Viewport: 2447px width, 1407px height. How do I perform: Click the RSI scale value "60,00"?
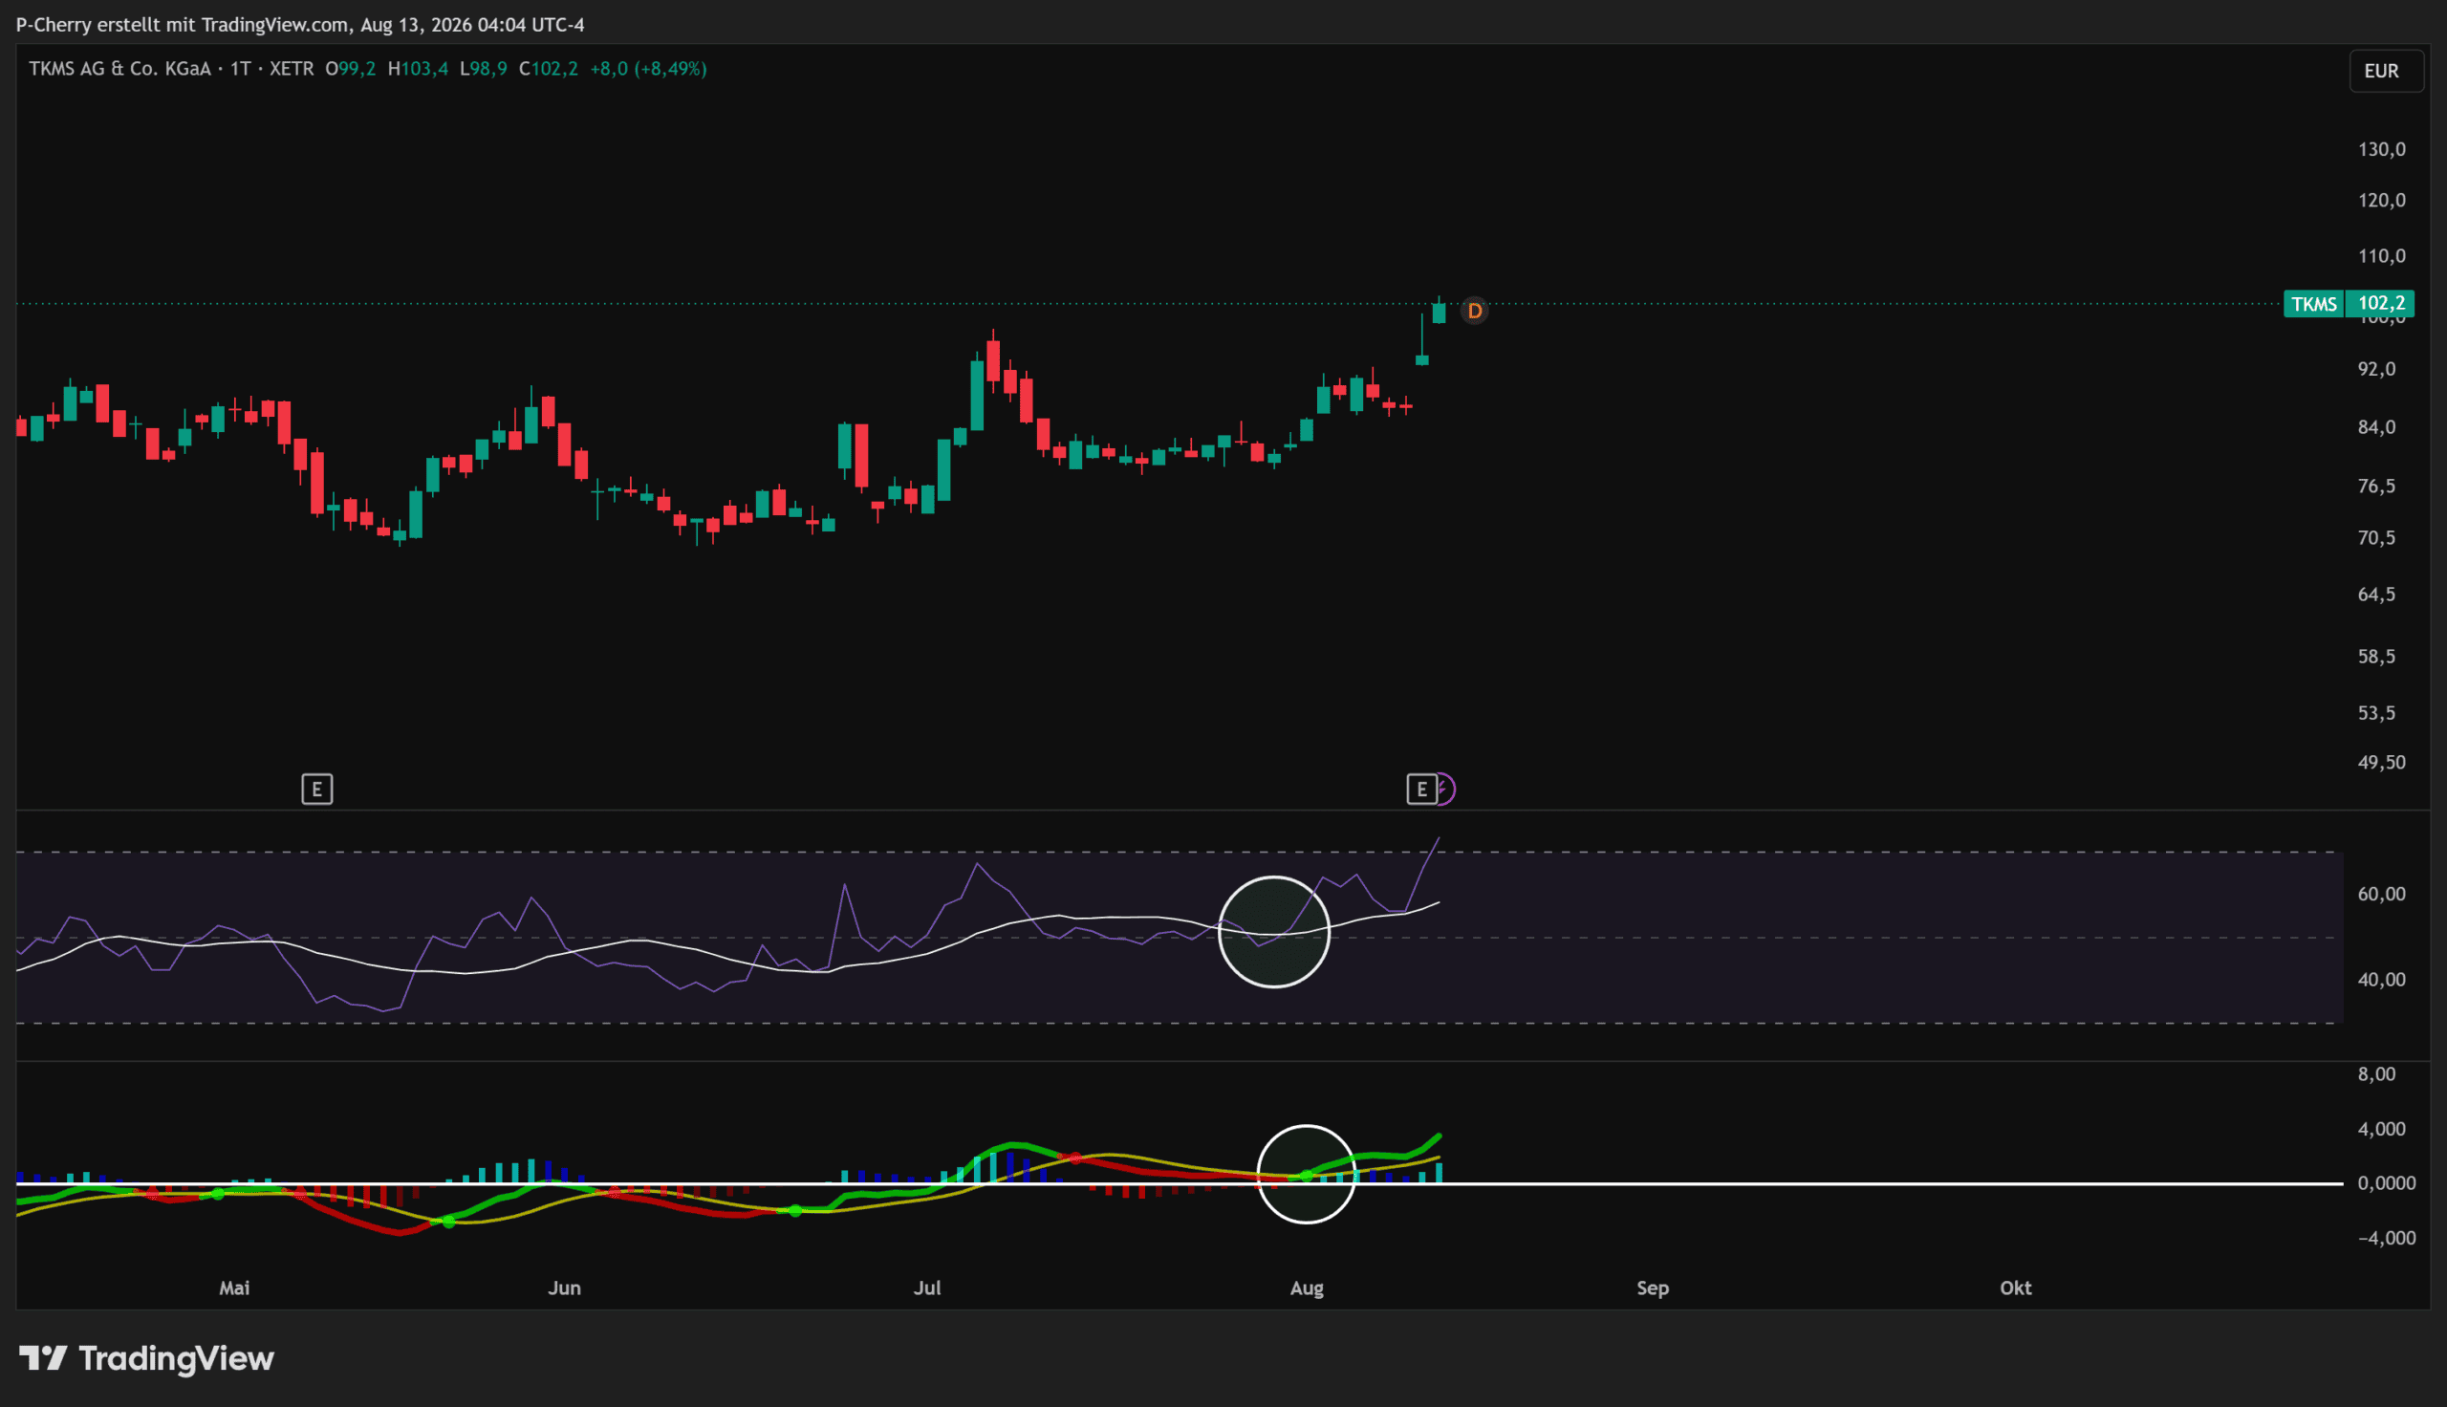2382,895
